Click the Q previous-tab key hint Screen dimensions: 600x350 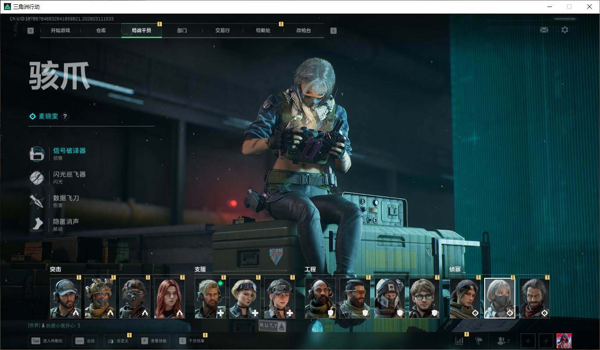coord(30,31)
